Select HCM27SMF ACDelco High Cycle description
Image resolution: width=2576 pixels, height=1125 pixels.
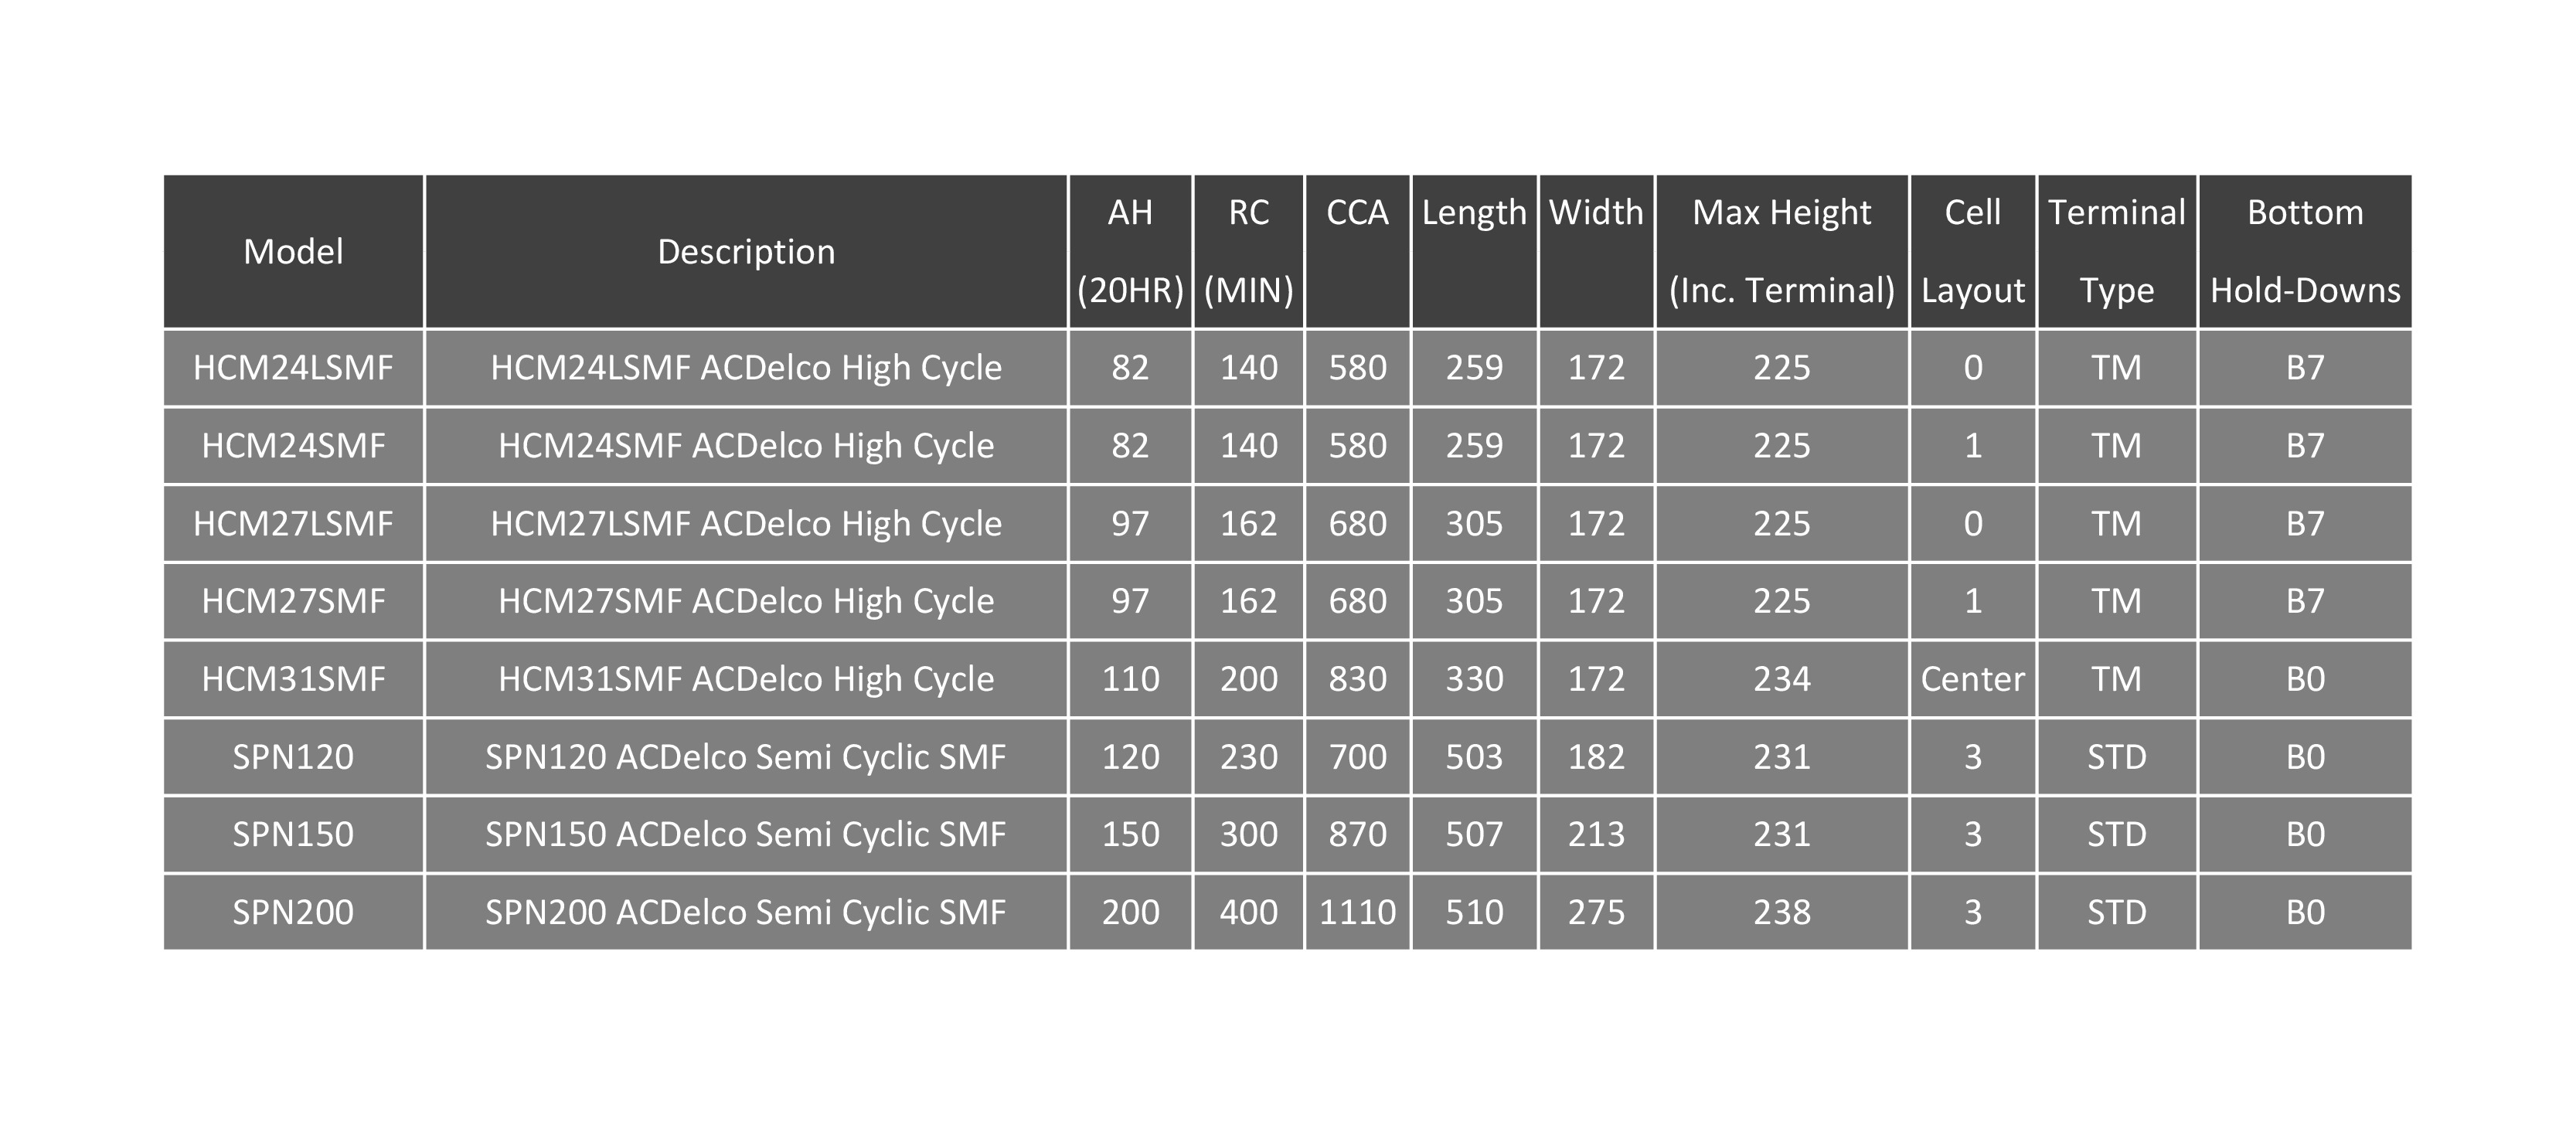[746, 601]
